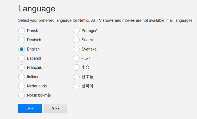The height and width of the screenshot is (119, 197).
Task: Select the Japanese (日本語) radio button
Action: pos(76,77)
